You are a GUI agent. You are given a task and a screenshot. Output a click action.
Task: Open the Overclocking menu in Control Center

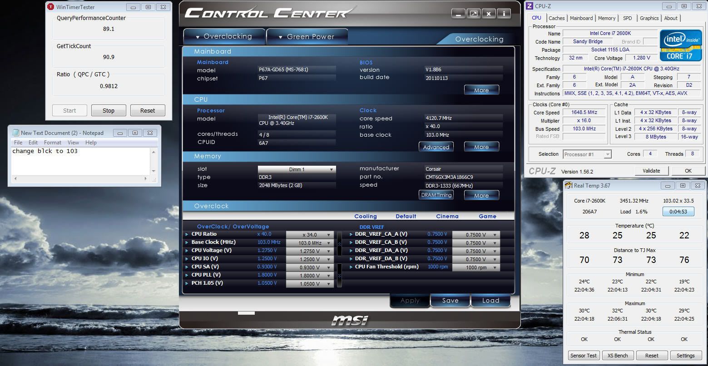coord(224,36)
